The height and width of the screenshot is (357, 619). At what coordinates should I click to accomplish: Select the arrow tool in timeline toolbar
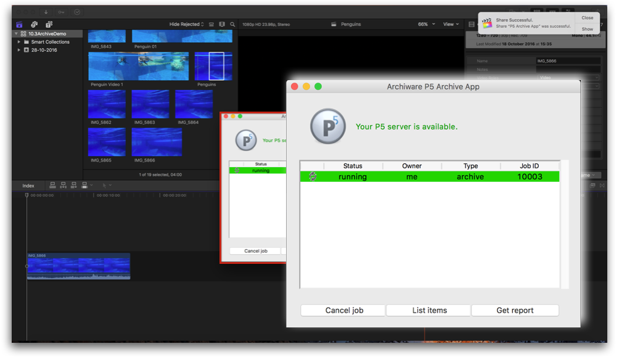pos(104,185)
